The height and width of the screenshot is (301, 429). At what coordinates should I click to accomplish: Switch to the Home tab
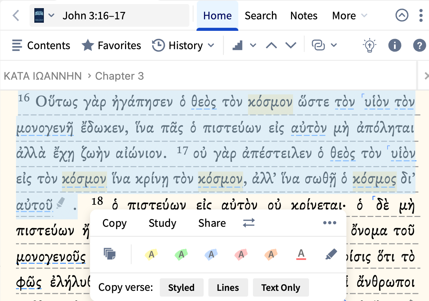tap(217, 16)
